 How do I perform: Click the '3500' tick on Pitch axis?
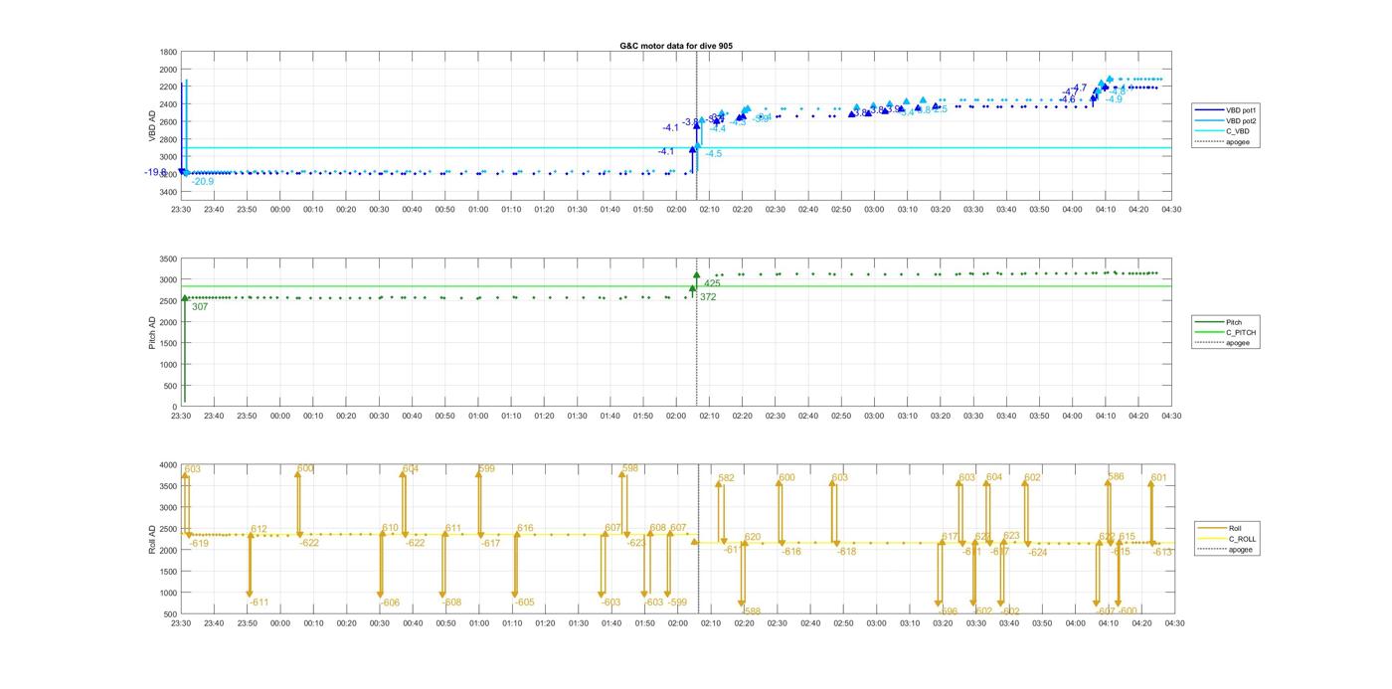pyautogui.click(x=169, y=259)
